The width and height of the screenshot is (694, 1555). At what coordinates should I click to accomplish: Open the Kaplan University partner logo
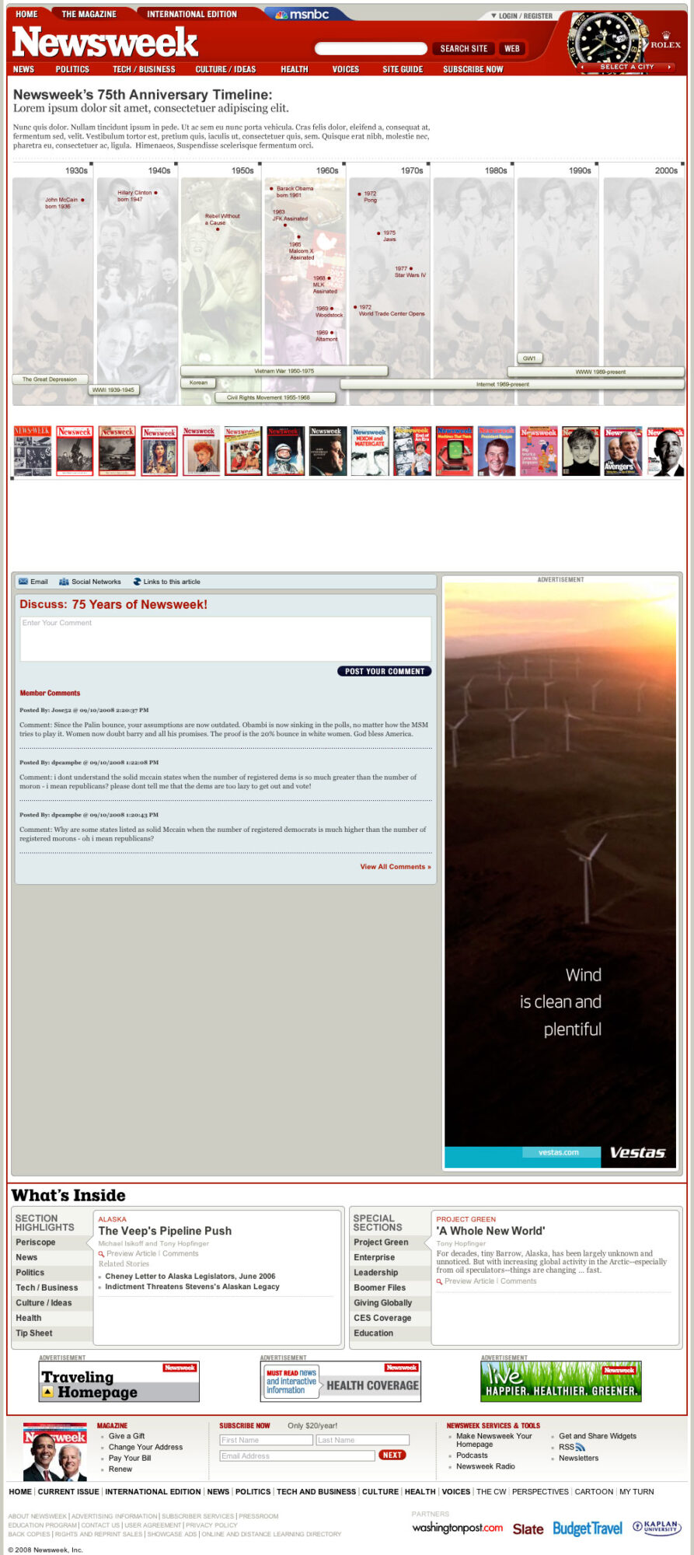click(656, 1527)
